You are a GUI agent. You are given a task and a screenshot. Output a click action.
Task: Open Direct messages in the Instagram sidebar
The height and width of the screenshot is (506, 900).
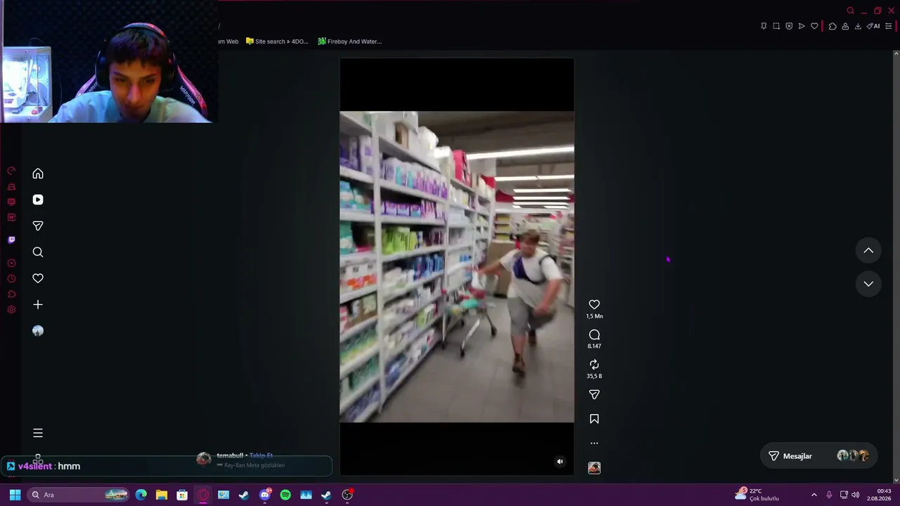38,226
